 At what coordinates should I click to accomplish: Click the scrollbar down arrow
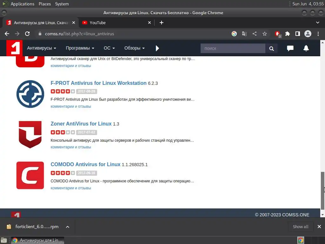click(322, 215)
